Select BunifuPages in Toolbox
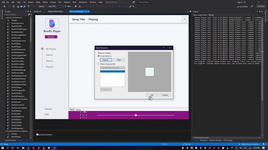This screenshot has width=268, height=150. [x=16, y=137]
